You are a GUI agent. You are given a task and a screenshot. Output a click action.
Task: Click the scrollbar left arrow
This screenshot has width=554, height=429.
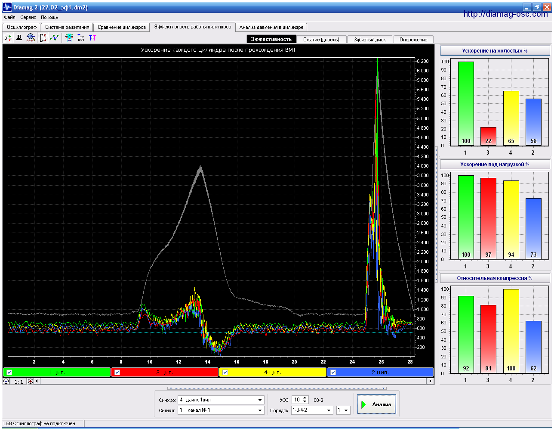pyautogui.click(x=37, y=381)
